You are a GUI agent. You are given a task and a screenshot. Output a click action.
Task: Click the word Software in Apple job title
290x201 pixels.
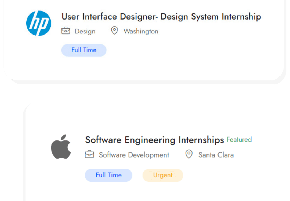(103, 140)
